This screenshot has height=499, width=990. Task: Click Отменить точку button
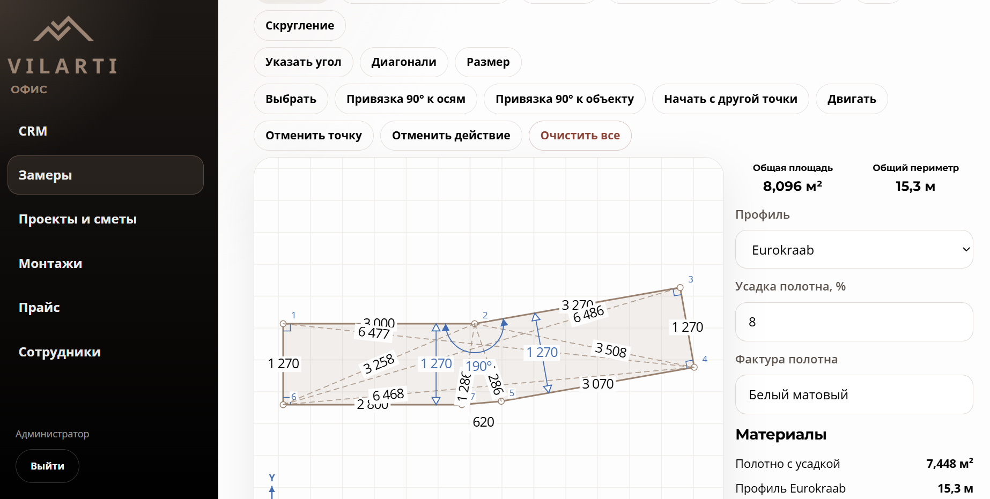click(x=314, y=136)
